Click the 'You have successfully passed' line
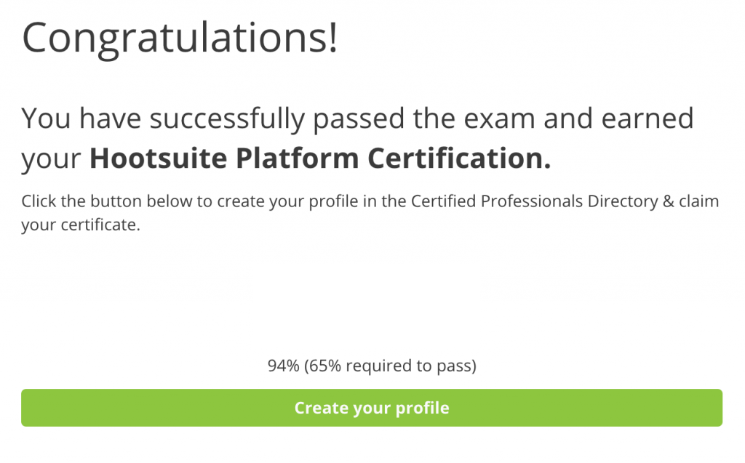This screenshot has width=745, height=463. pos(213,118)
